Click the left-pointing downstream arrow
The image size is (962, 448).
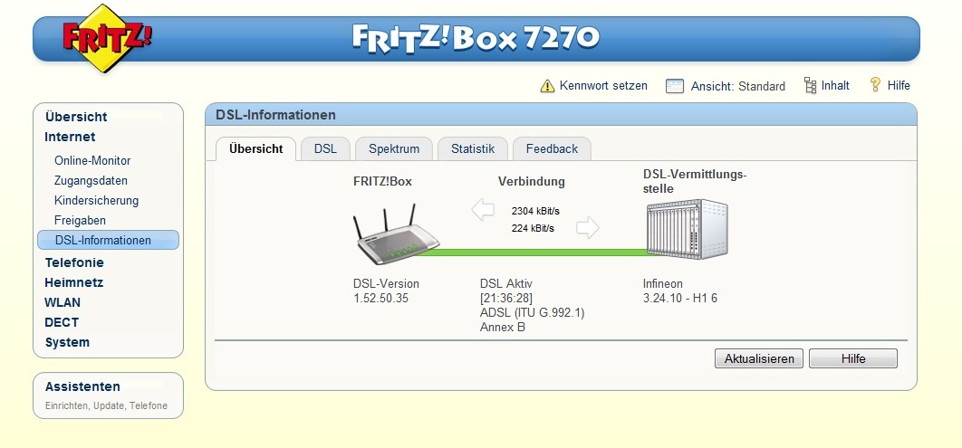click(x=483, y=210)
